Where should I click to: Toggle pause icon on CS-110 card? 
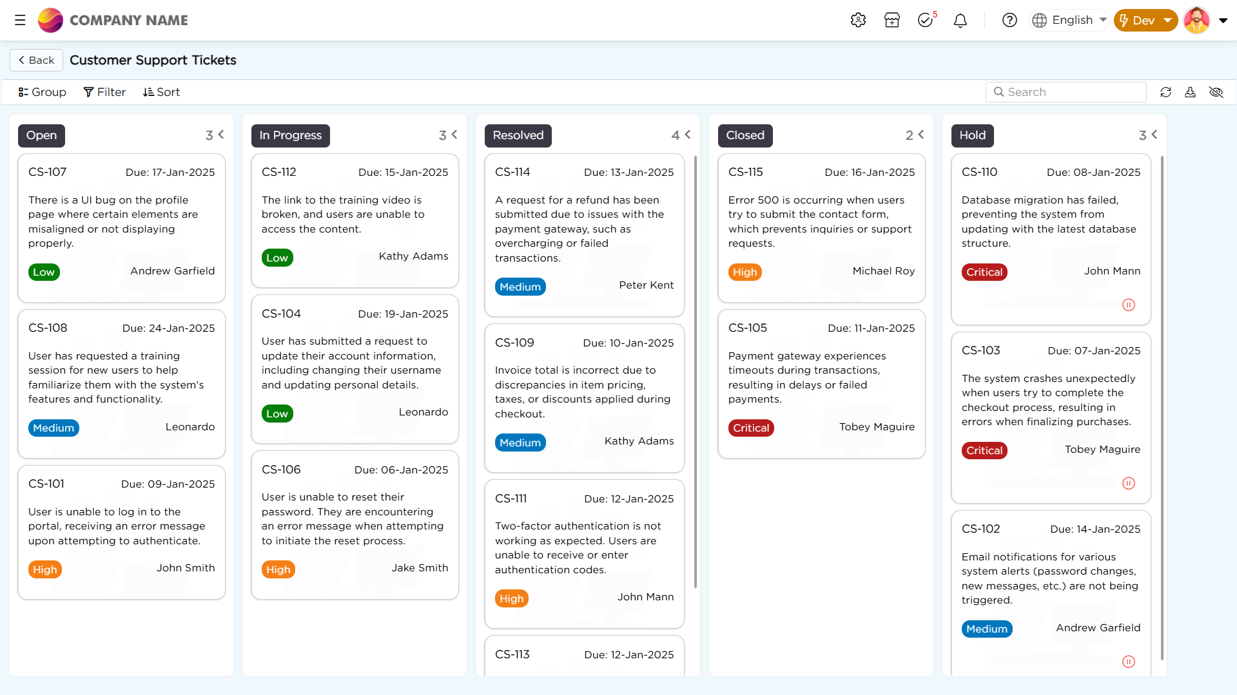pyautogui.click(x=1128, y=305)
